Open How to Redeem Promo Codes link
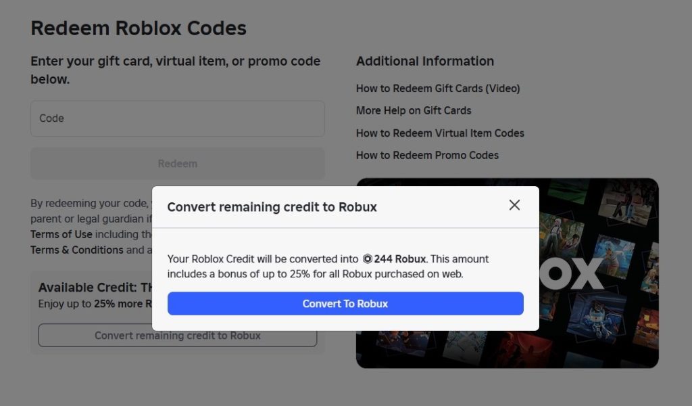Screen dimensions: 692x406 pyautogui.click(x=427, y=155)
